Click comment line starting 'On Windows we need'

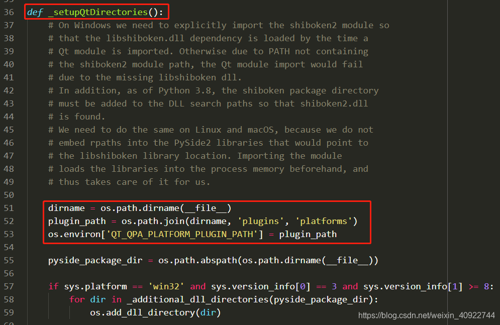(x=219, y=25)
